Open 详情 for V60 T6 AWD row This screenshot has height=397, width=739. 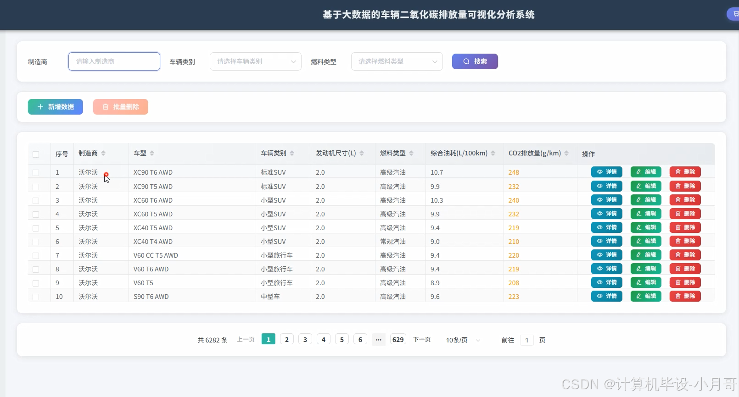607,269
